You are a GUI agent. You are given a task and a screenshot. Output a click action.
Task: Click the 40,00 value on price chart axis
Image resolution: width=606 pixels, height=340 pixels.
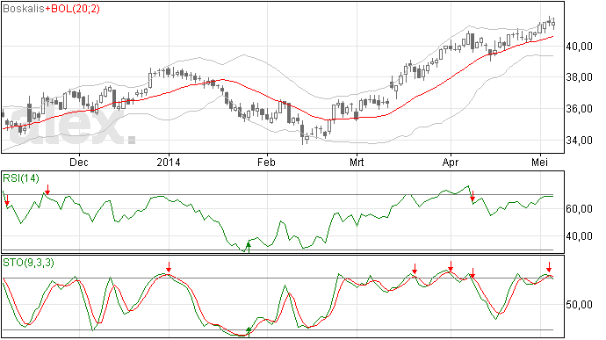(x=579, y=47)
